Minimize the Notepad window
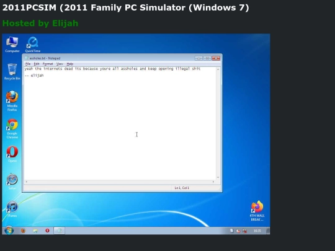 pos(199,58)
